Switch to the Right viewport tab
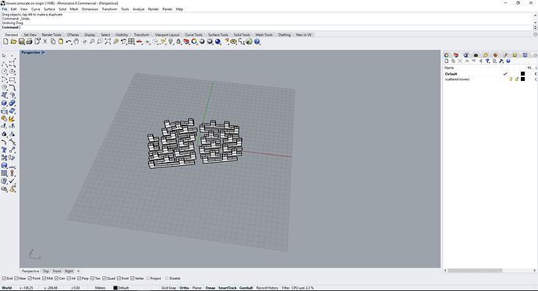 coord(69,271)
